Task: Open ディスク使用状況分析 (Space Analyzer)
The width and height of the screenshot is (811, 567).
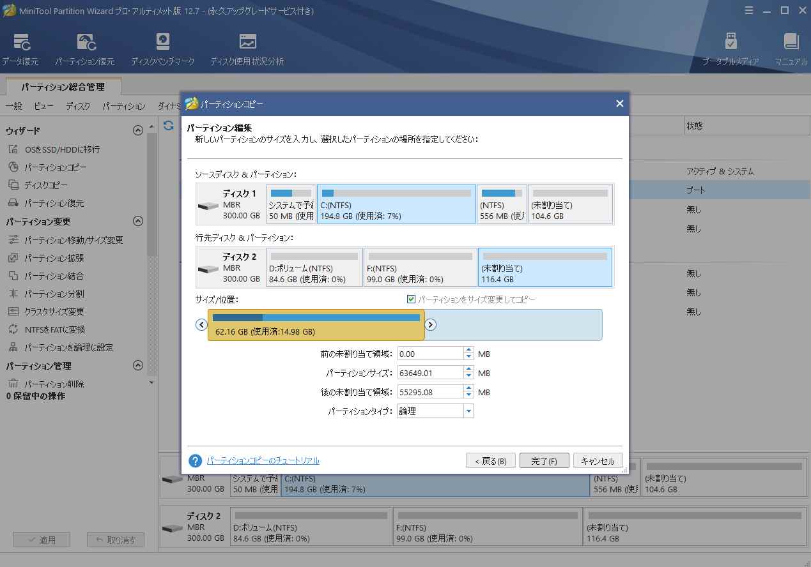Action: [x=247, y=49]
